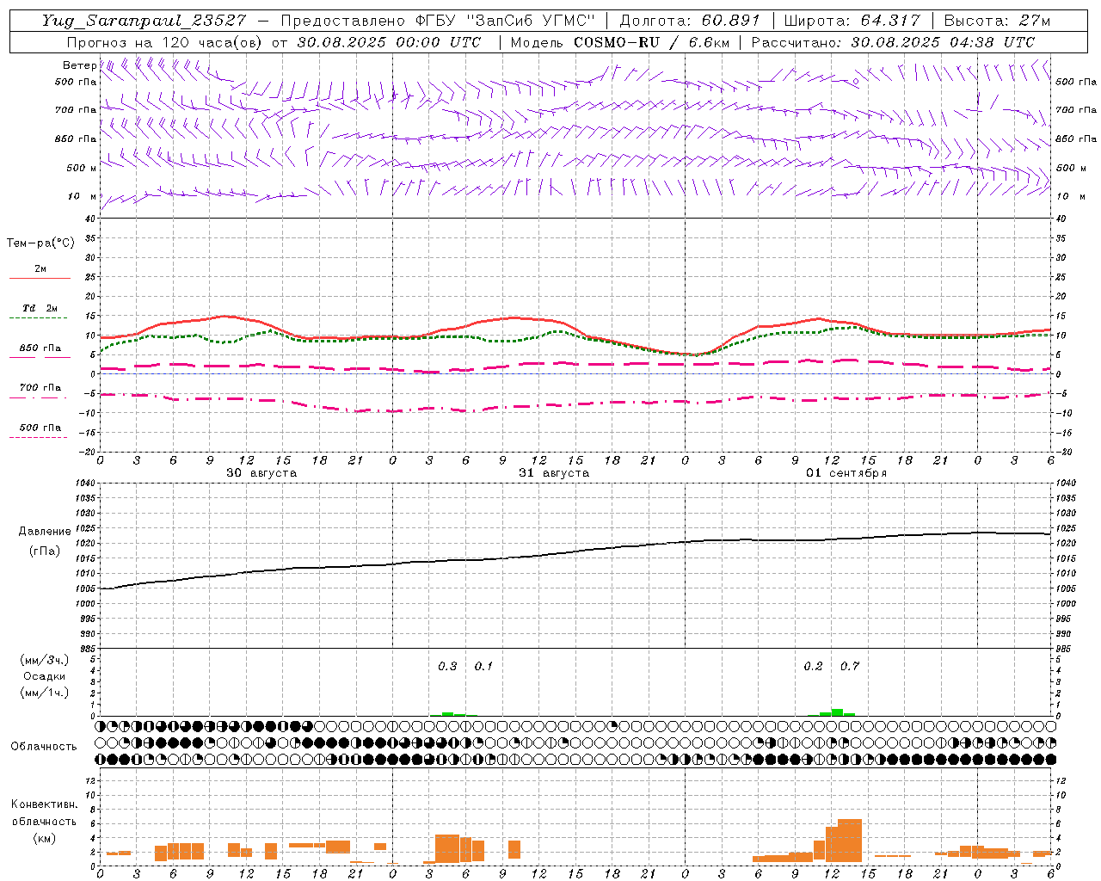Click the Осадки precipitation panel label
The image size is (1101, 881).
[x=44, y=676]
